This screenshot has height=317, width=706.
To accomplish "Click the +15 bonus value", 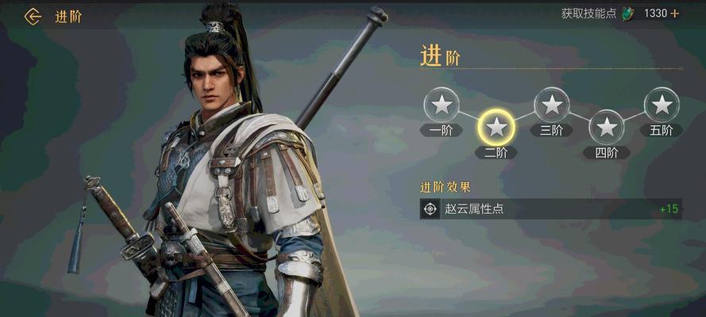I will (669, 209).
